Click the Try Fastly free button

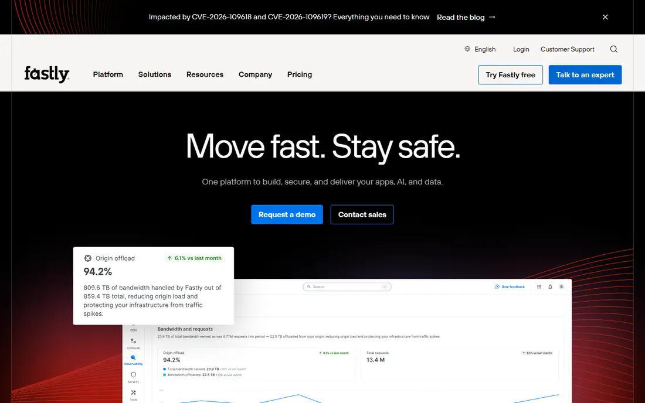point(511,75)
